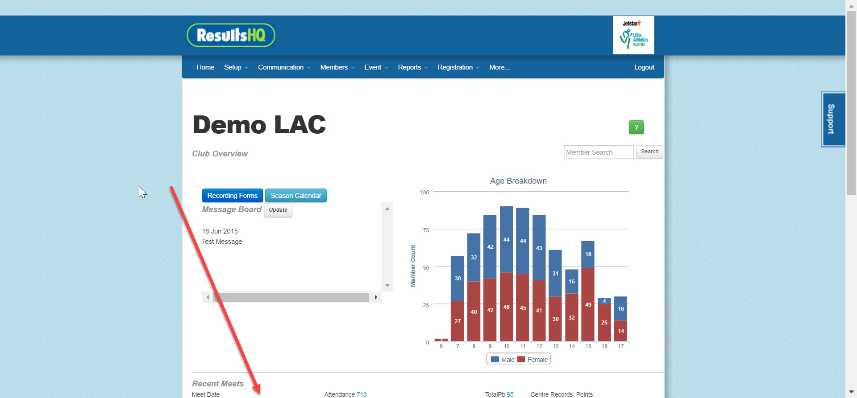857x398 pixels.
Task: Click the page scroll down arrow
Action: click(x=851, y=392)
